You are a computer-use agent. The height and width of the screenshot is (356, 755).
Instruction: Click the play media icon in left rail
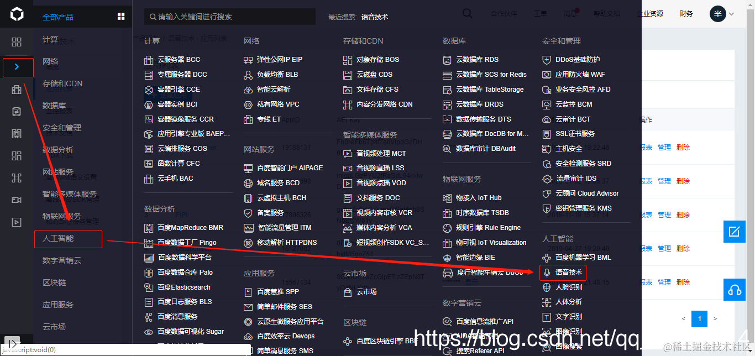[16, 222]
